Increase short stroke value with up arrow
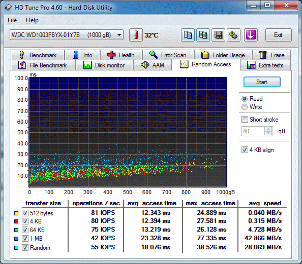This screenshot has width=302, height=264. tap(268, 129)
